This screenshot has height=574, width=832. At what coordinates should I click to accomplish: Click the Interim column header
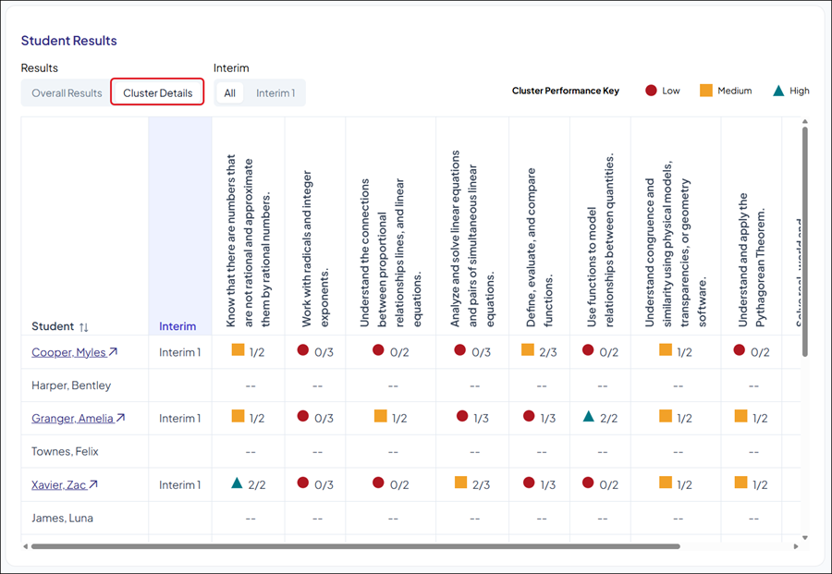[x=177, y=326]
